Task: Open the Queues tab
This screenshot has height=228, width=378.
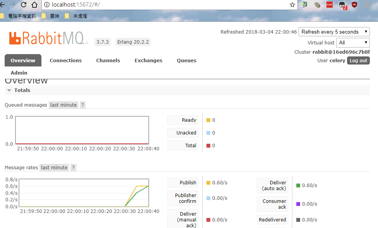Action: point(187,60)
